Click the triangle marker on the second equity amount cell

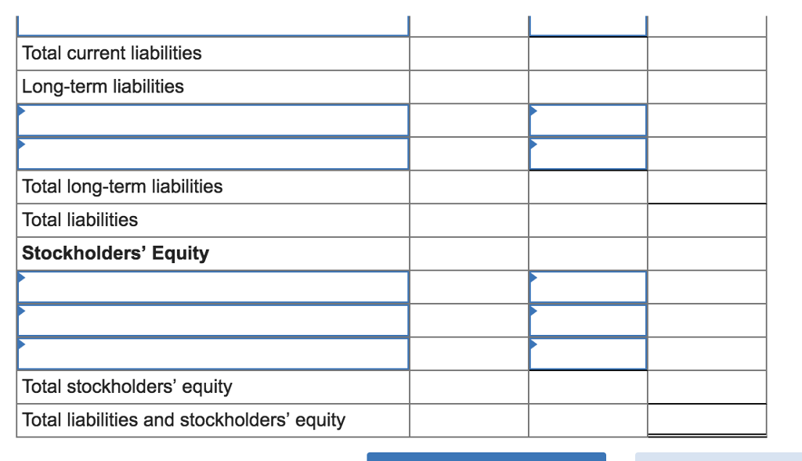pyautogui.click(x=533, y=310)
